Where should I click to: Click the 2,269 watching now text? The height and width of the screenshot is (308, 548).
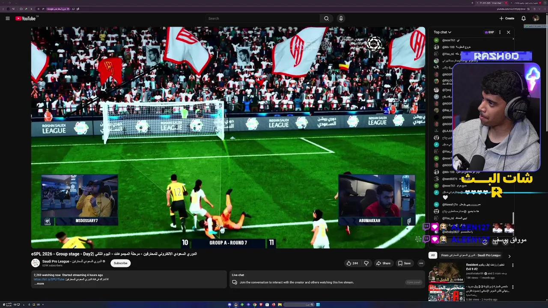47,275
